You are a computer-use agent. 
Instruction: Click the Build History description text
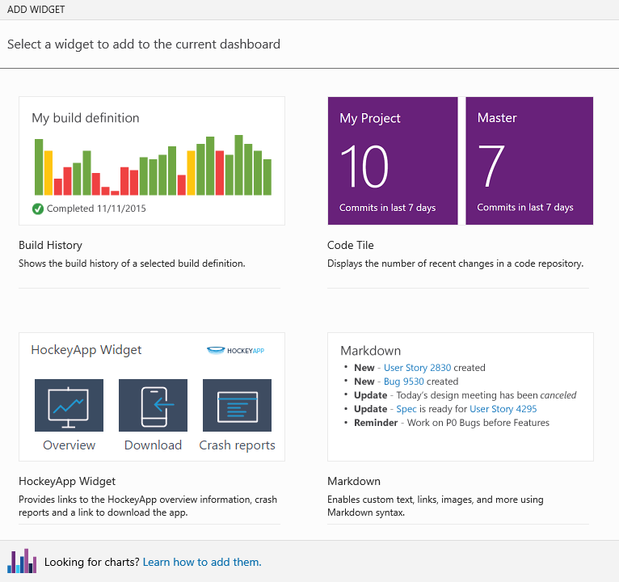pos(132,264)
